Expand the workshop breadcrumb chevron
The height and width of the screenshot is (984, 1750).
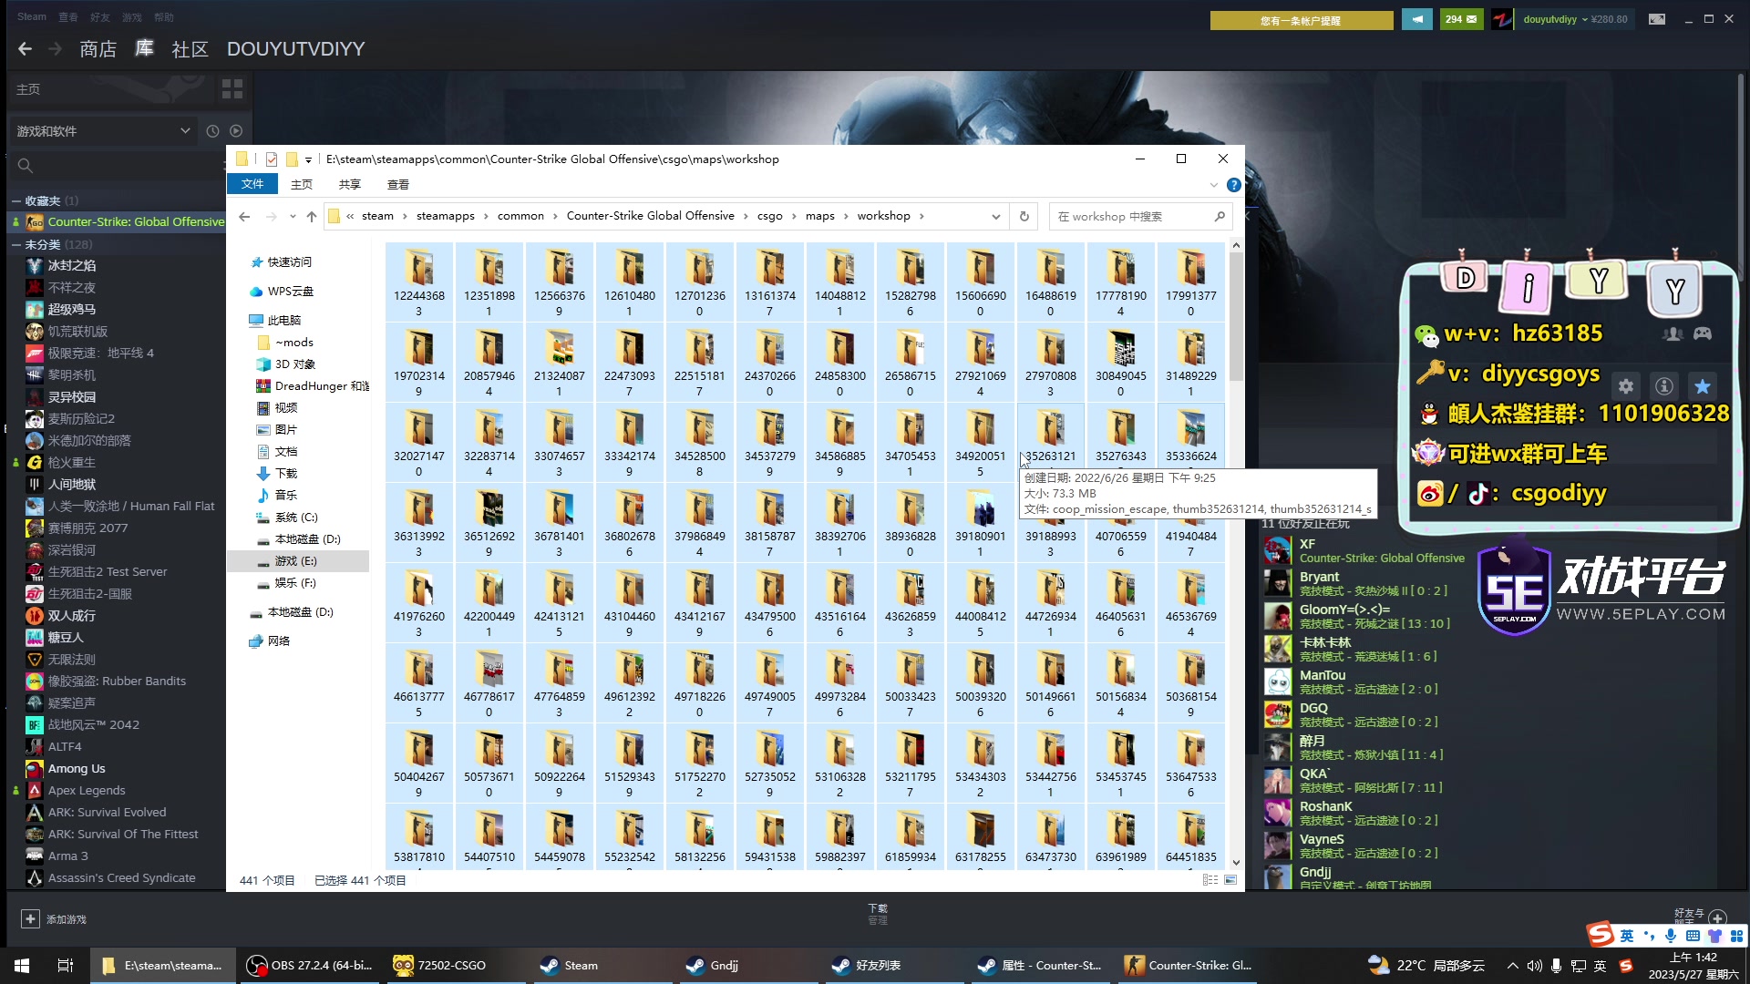point(921,217)
